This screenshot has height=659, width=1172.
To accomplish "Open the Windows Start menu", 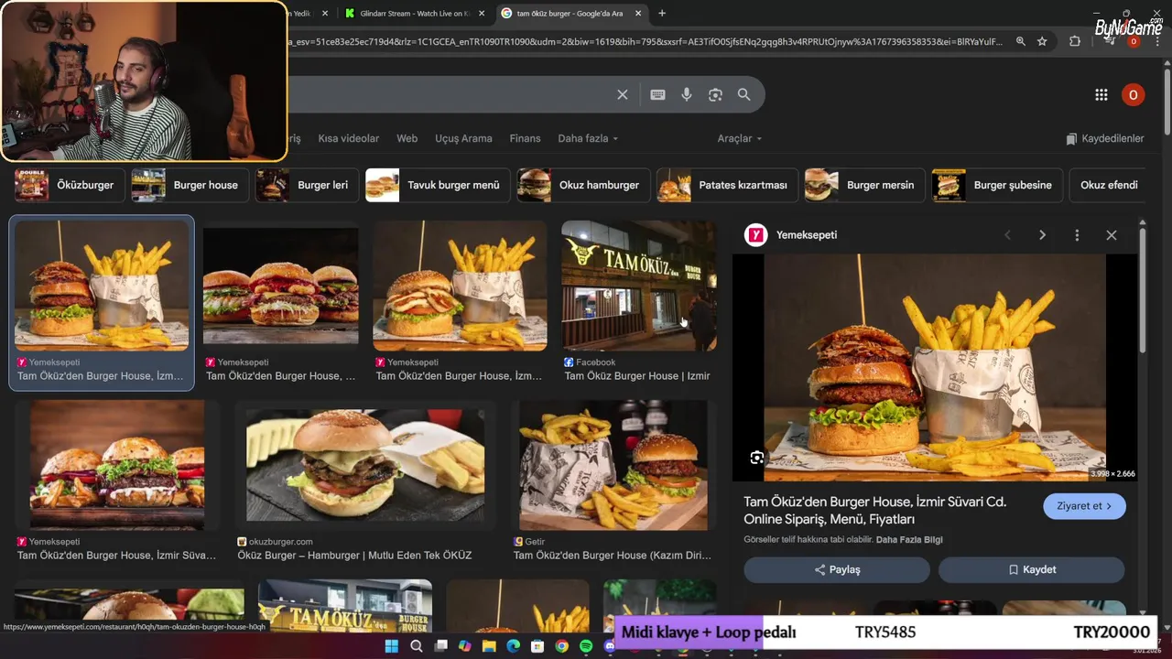I will pos(392,646).
